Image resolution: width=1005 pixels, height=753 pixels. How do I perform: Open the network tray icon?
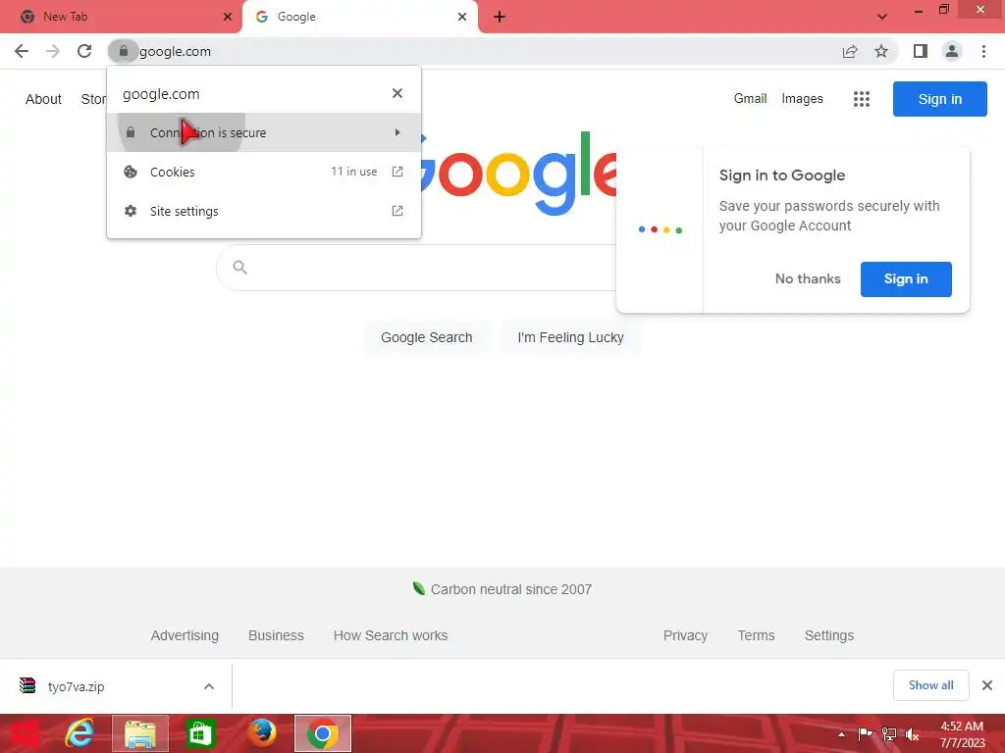click(x=889, y=734)
